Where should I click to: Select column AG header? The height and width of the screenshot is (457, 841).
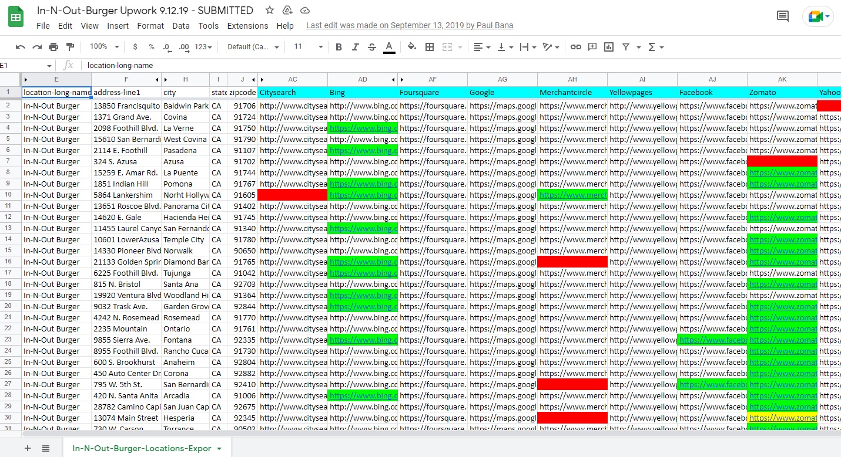[502, 79]
